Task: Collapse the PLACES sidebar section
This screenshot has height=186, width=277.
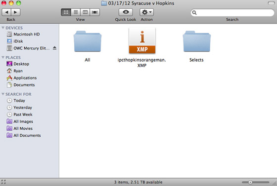Action: point(3,57)
